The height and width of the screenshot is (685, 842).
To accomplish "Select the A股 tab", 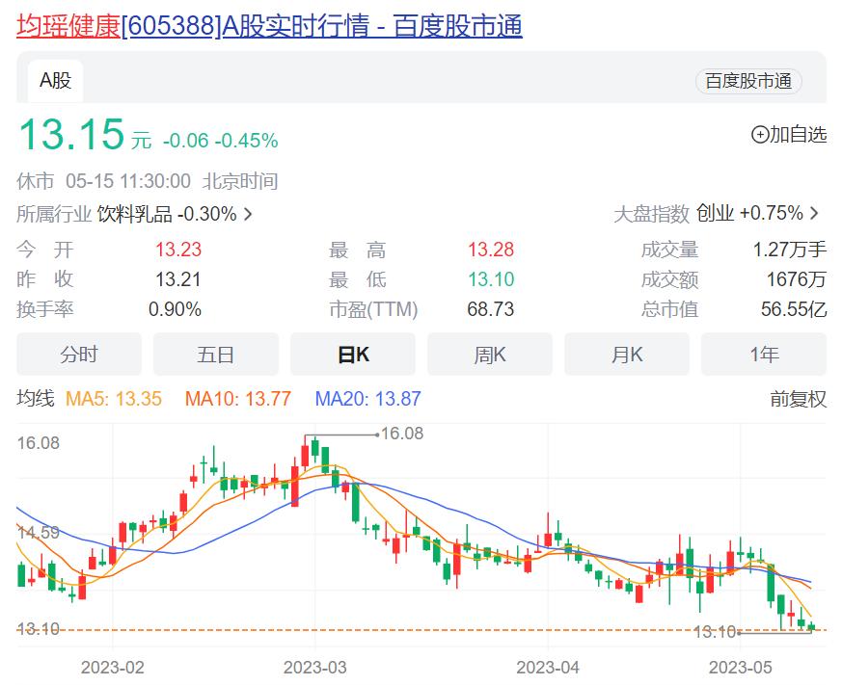I will coord(54,80).
